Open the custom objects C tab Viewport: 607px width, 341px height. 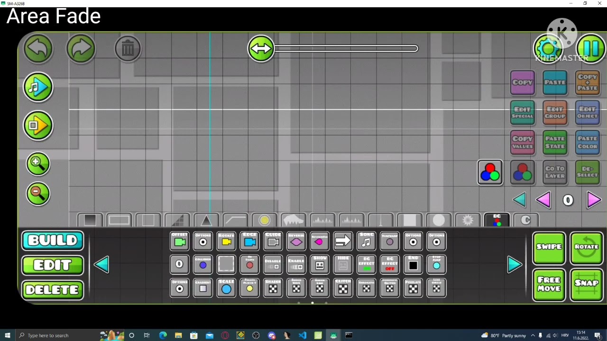click(x=525, y=220)
